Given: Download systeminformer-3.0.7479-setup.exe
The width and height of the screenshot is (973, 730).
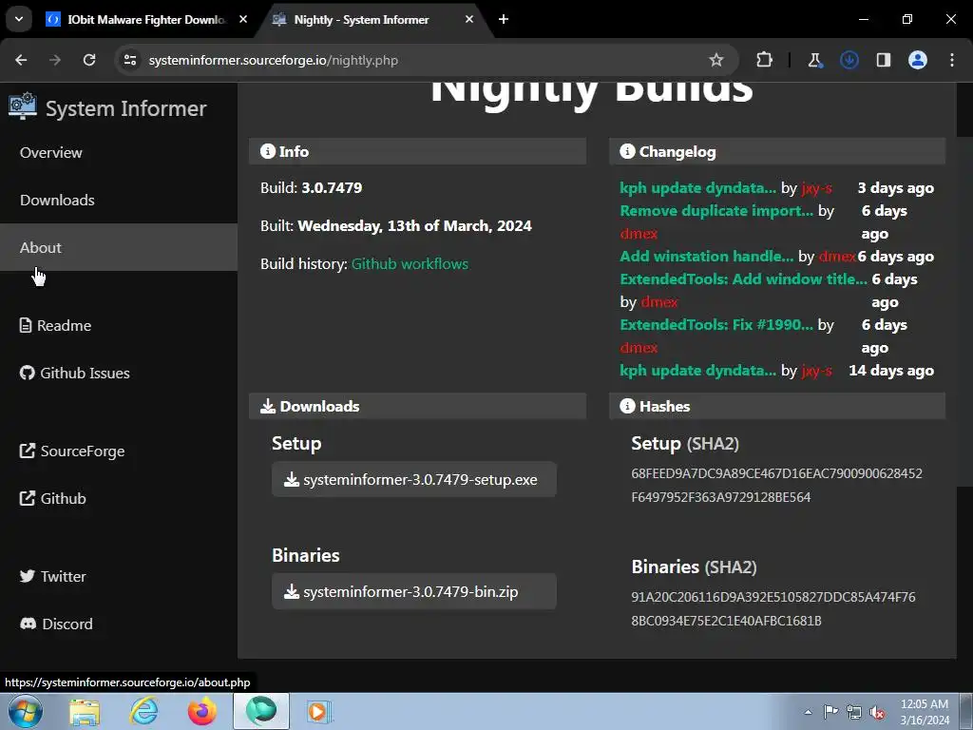Looking at the screenshot, I should [414, 479].
